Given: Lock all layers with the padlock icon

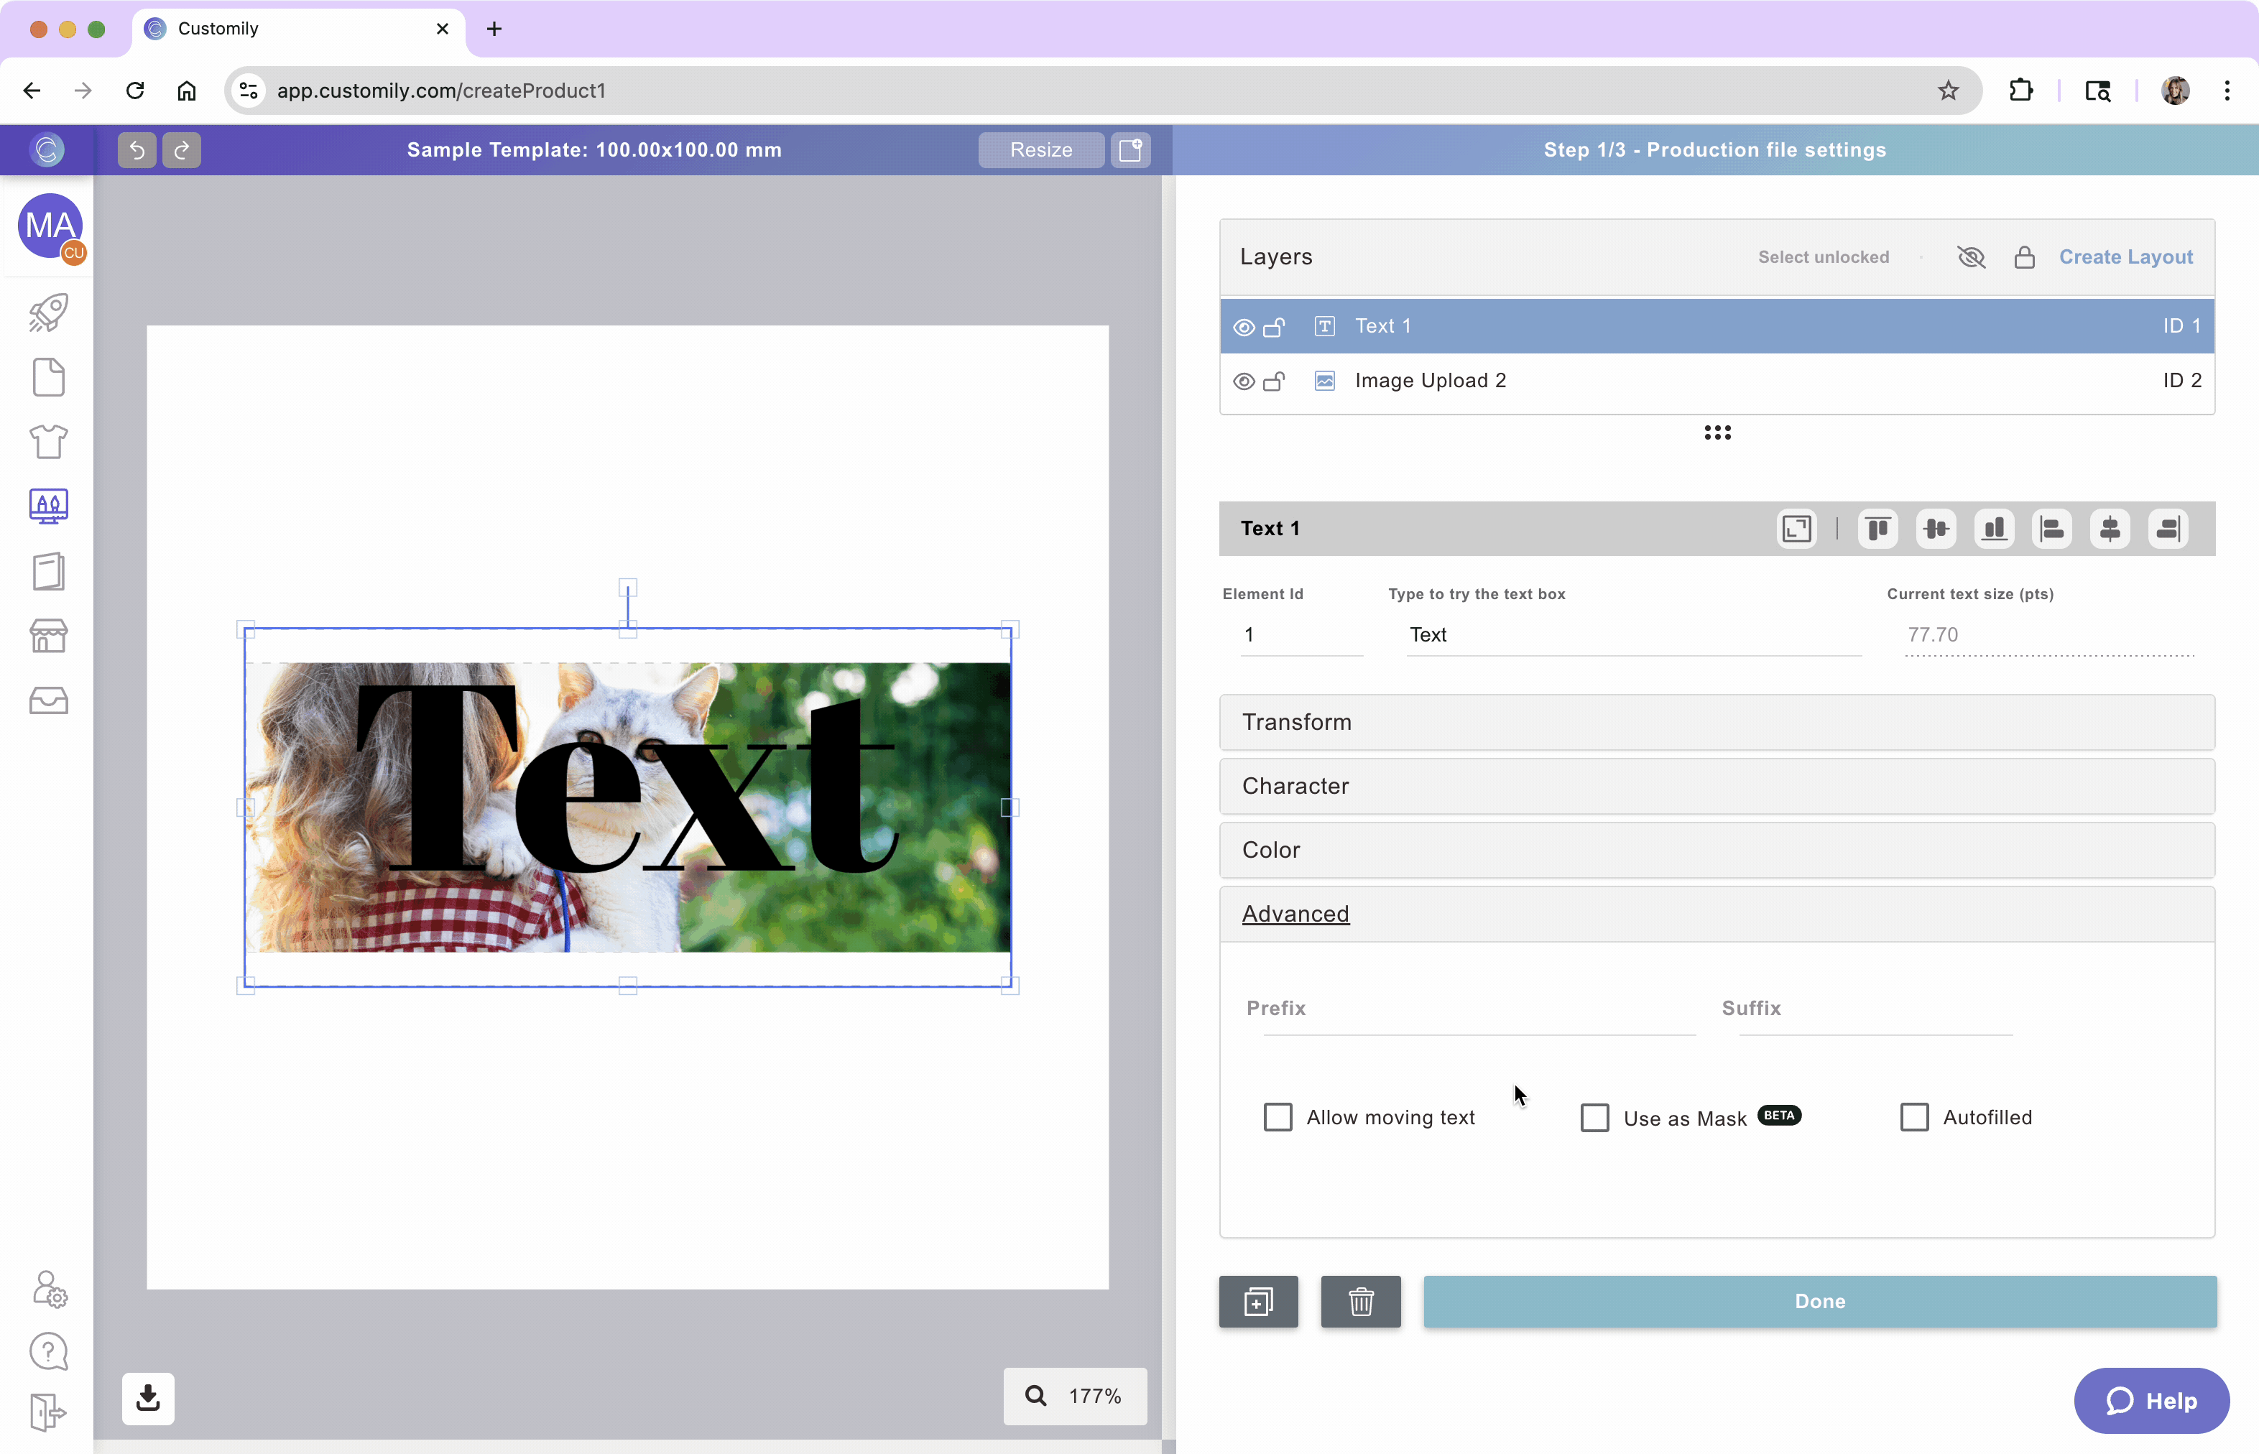Looking at the screenshot, I should [x=2025, y=256].
